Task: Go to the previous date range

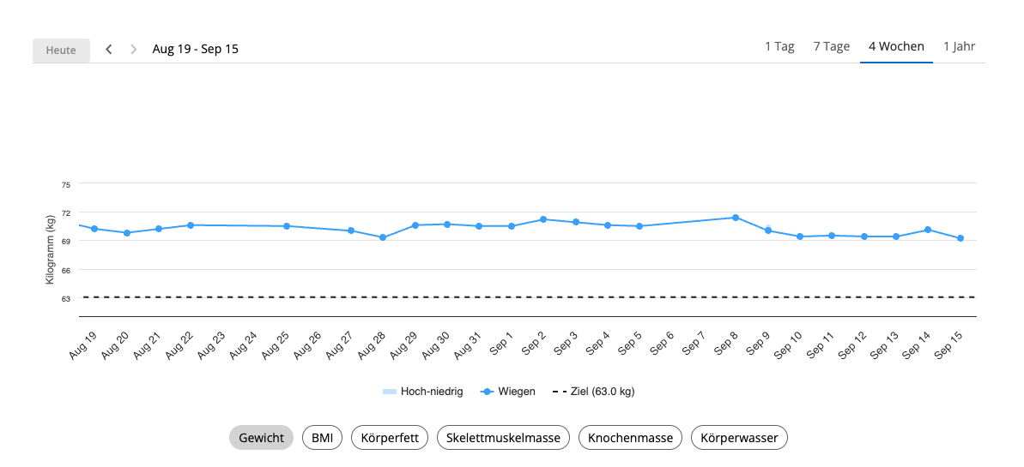Action: pyautogui.click(x=109, y=50)
